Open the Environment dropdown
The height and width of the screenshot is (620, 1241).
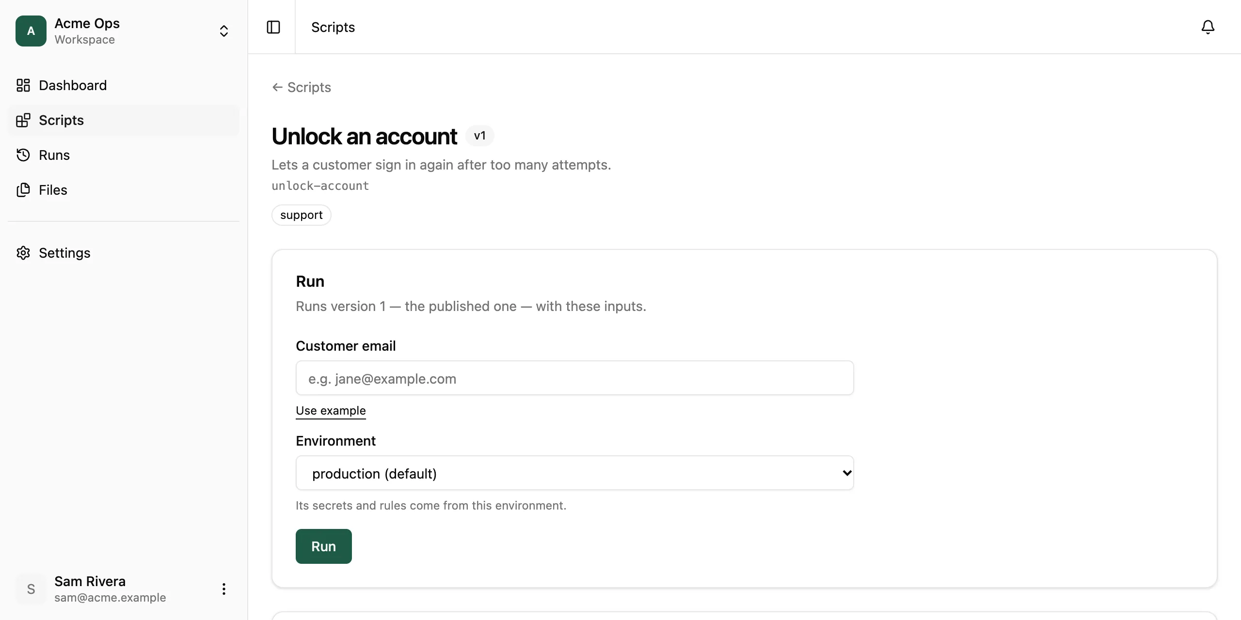(575, 473)
